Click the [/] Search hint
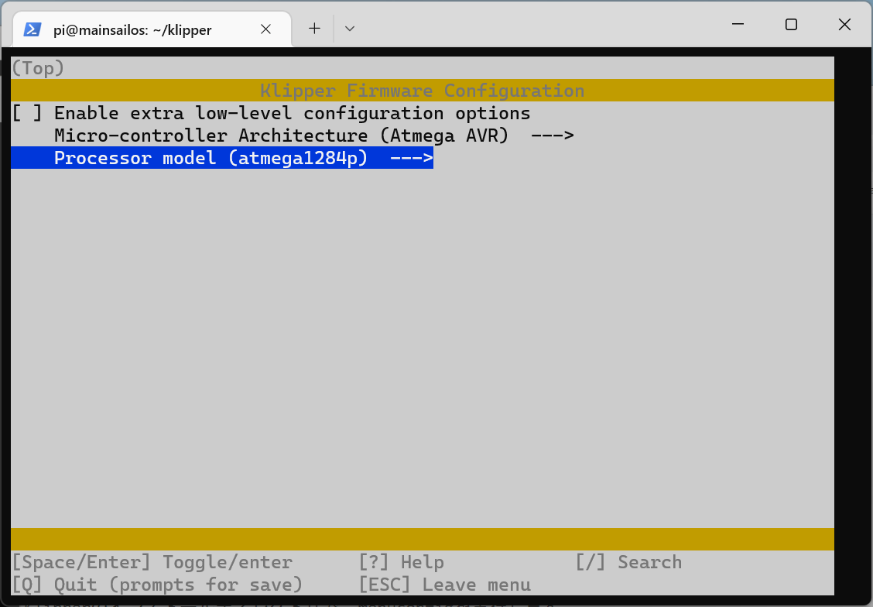Image resolution: width=873 pixels, height=607 pixels. point(628,562)
